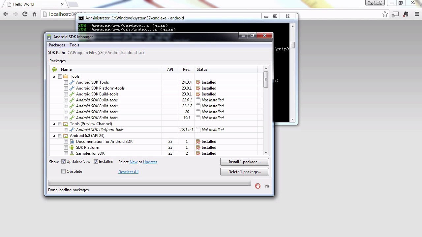Click the installed status icon for Android SDK Tools

coord(198,82)
